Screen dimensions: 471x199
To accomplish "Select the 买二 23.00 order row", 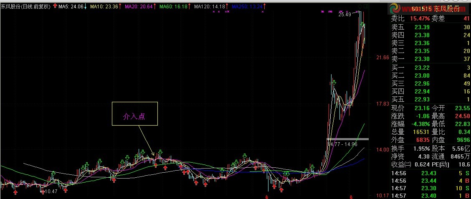I will coord(430,76).
